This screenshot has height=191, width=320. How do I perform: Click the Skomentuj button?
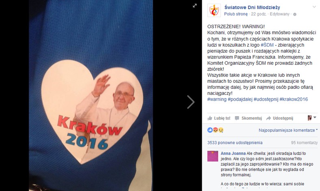tap(249, 118)
